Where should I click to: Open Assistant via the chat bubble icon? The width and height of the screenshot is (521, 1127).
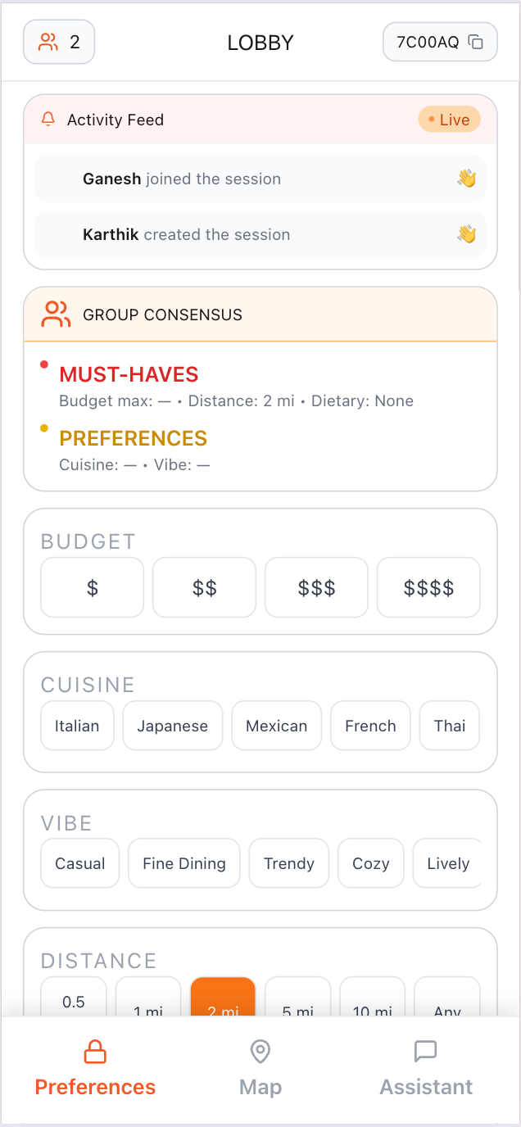[x=426, y=1051]
